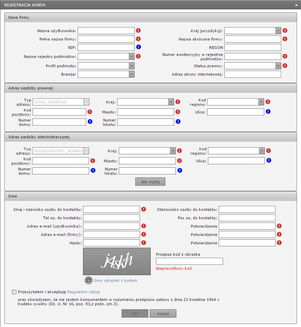Expand the Branża dropdown list
The image size is (301, 327).
coord(132,74)
